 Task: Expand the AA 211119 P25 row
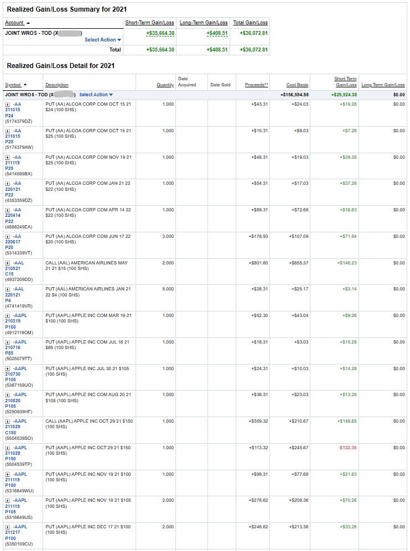tap(7, 158)
